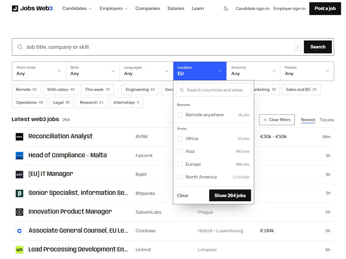Click the magnifier icon in job search bar

(x=20, y=47)
